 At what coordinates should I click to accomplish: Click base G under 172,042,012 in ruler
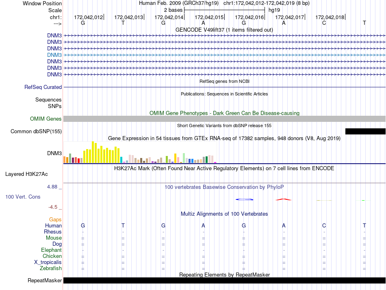click(83, 23)
